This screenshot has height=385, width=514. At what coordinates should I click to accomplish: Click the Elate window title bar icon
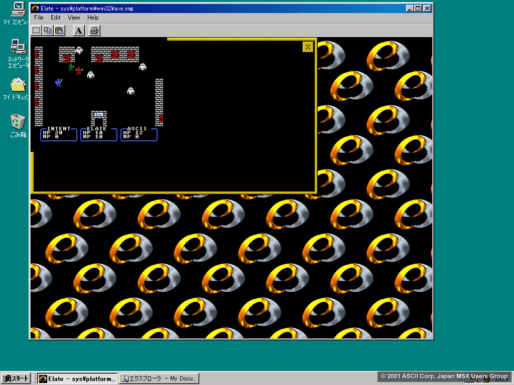coord(35,8)
